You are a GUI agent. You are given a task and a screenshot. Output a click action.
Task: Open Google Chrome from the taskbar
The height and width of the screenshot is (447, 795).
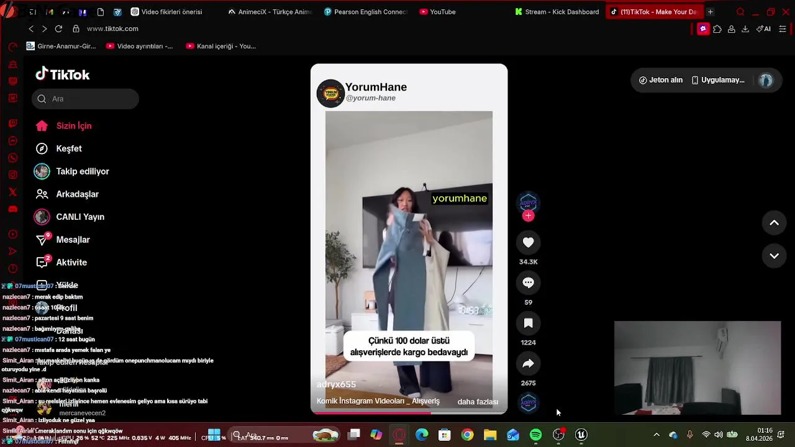click(467, 435)
